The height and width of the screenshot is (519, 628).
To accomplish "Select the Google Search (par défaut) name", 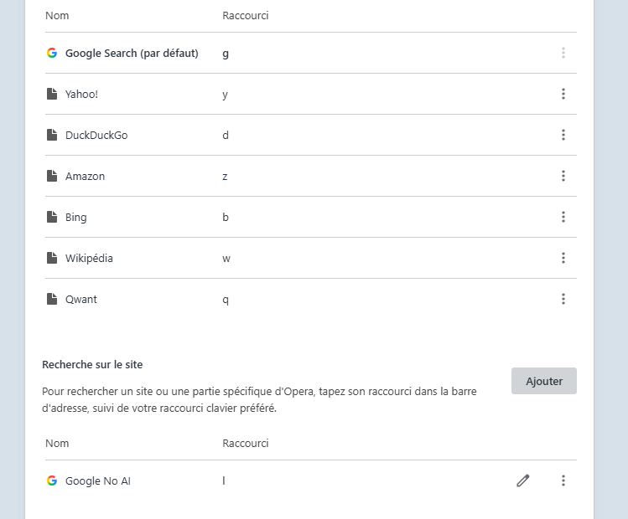I will (132, 54).
